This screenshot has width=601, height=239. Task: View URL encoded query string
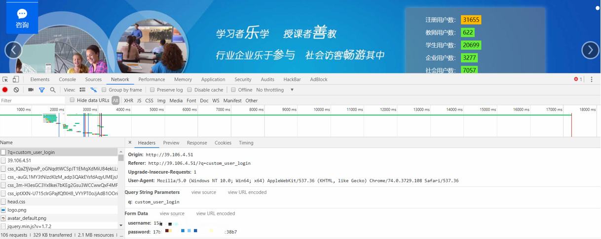pyautogui.click(x=247, y=192)
